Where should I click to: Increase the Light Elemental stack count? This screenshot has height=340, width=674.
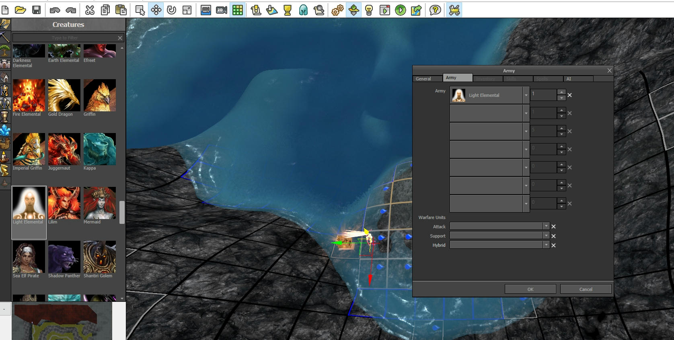pos(561,92)
